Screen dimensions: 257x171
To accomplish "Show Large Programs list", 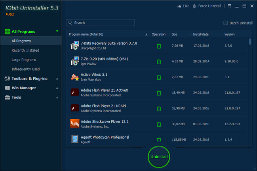I will click(24, 60).
